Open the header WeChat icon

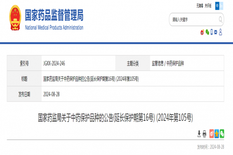coord(207,32)
